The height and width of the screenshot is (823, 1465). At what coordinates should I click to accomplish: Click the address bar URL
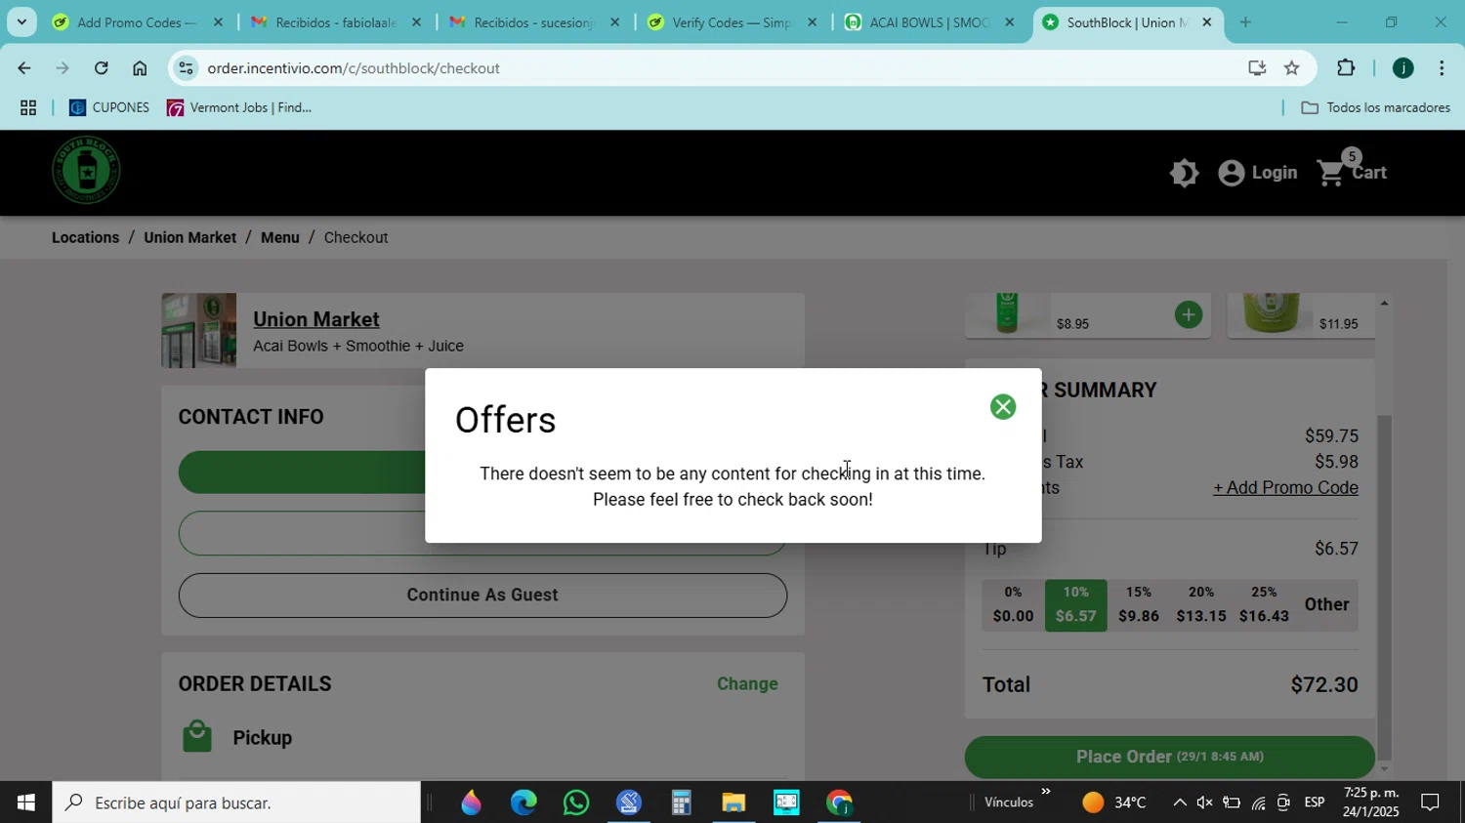[x=354, y=68]
